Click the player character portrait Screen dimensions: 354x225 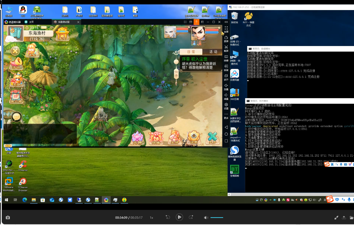[198, 33]
